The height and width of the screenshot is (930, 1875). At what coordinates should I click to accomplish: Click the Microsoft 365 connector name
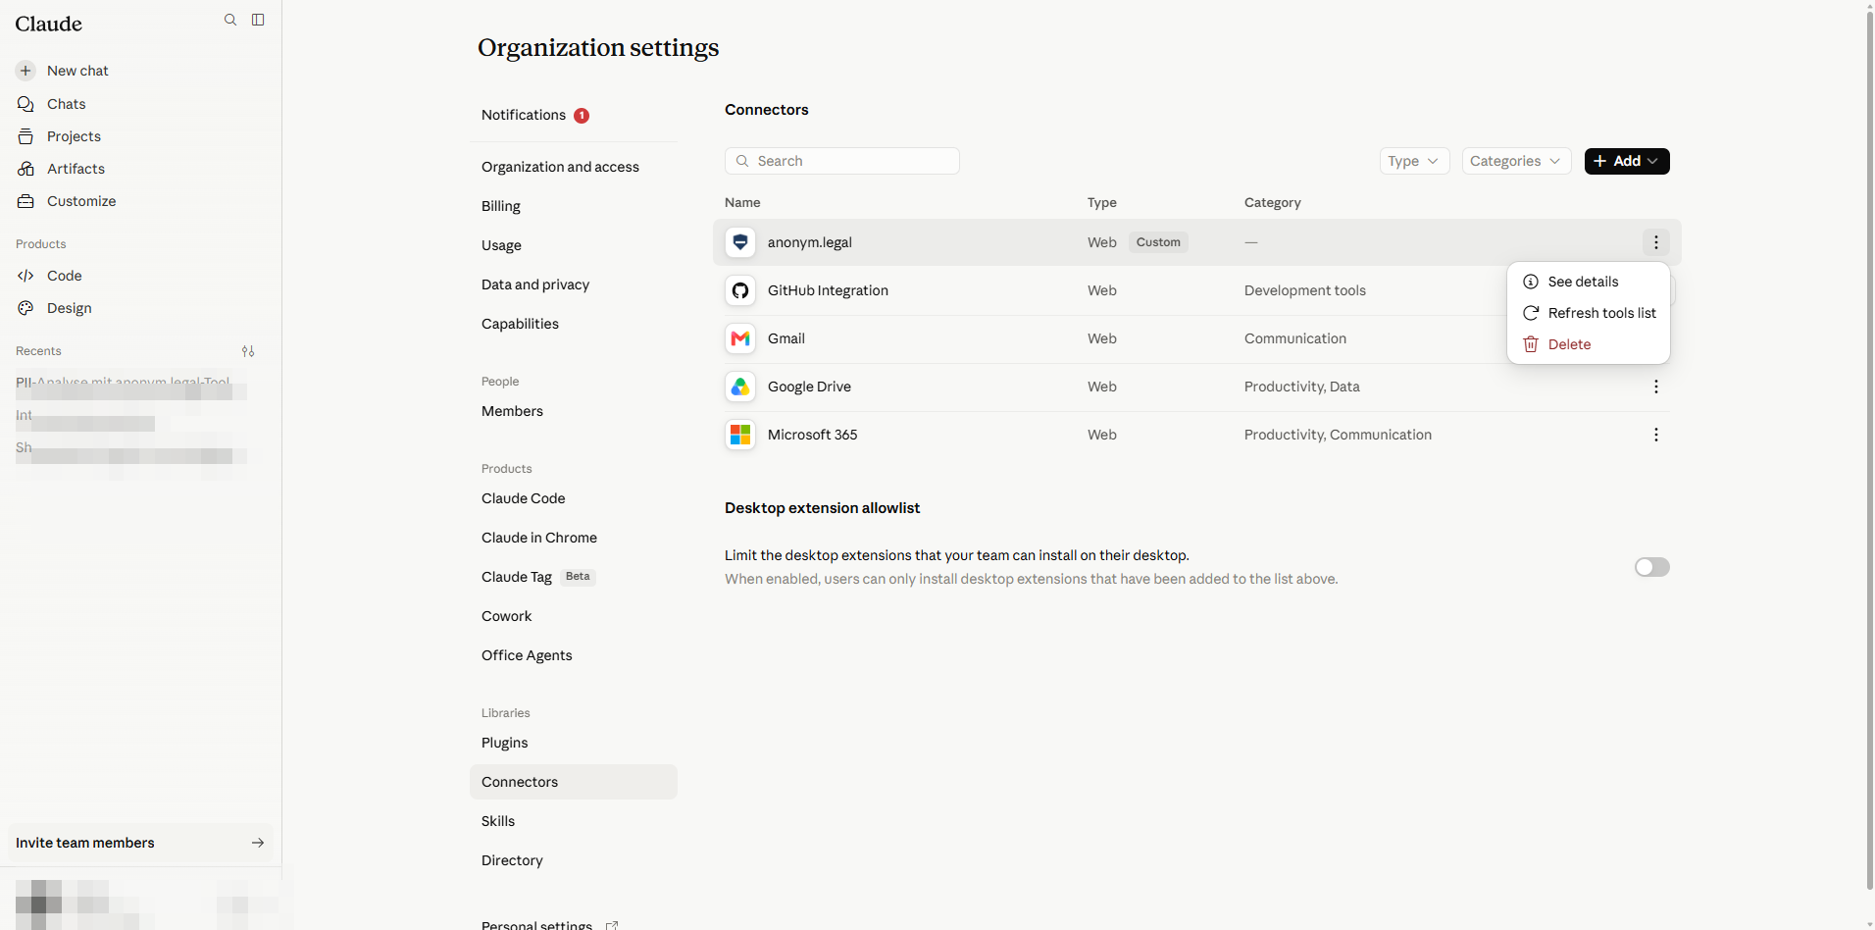point(812,435)
